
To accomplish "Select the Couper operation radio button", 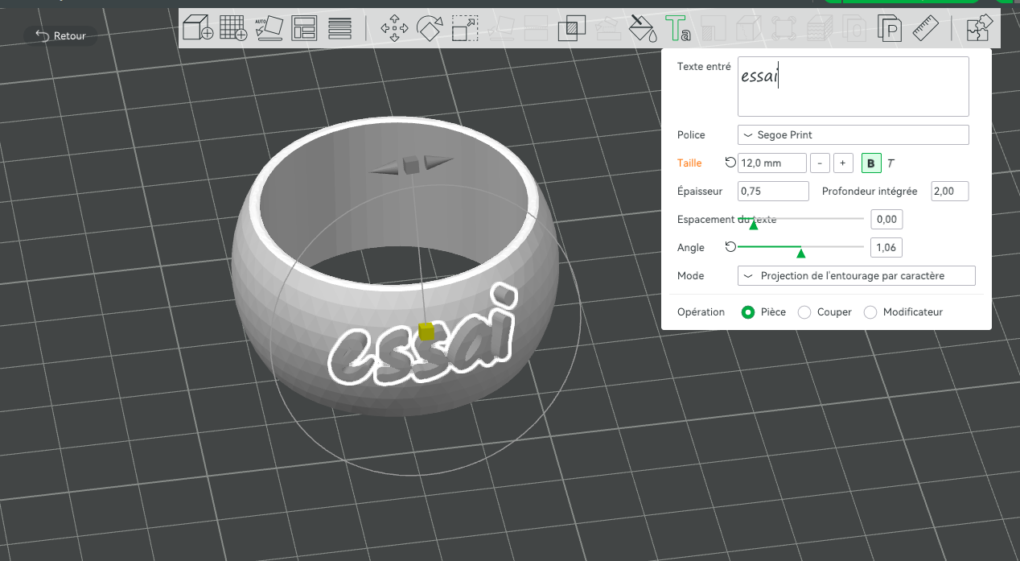I will [x=804, y=311].
